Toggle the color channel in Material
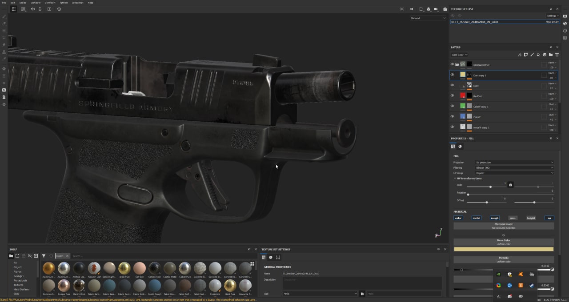Screen dimensions: 569x302 tap(458, 218)
